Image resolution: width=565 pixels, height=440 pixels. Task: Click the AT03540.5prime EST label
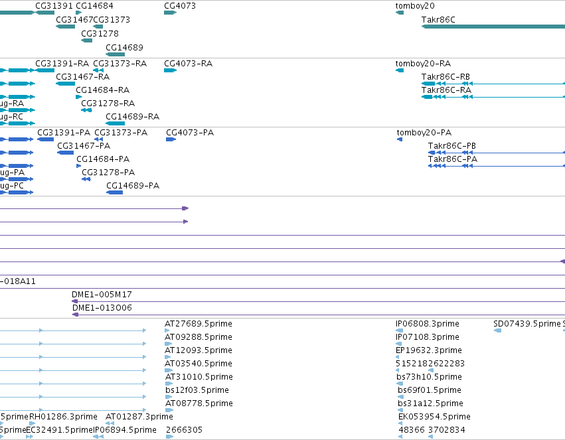coord(199,364)
